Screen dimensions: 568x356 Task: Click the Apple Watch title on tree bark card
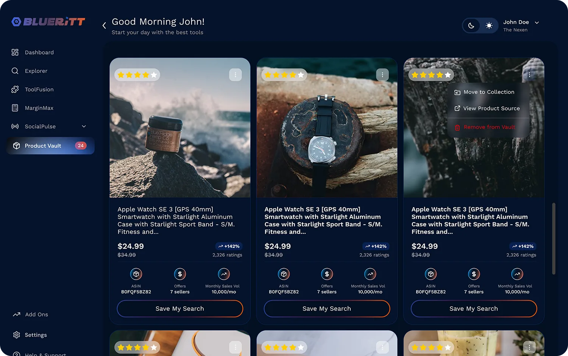click(x=470, y=221)
